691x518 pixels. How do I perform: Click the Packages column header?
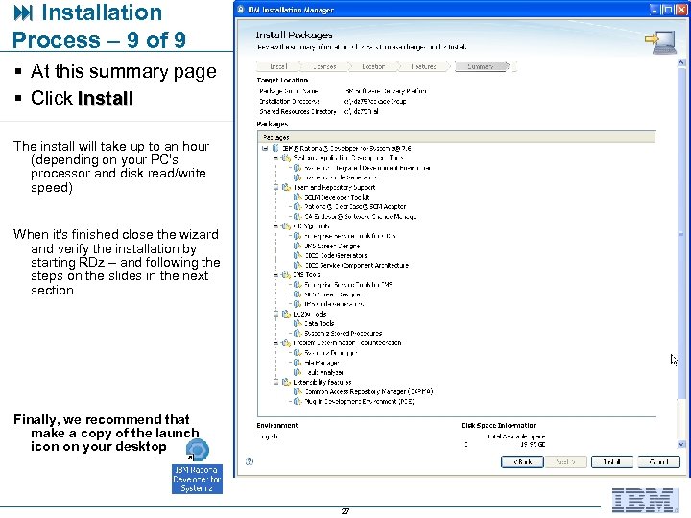[457, 137]
